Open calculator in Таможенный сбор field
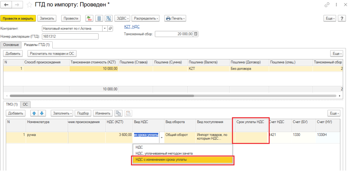This screenshot has width=348, height=173. 196,34
